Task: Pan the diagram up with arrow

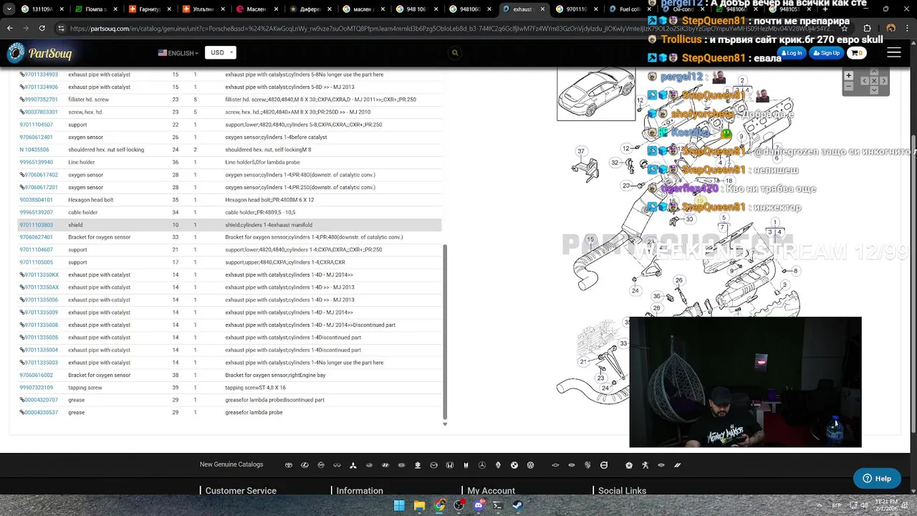Action: pos(874,72)
